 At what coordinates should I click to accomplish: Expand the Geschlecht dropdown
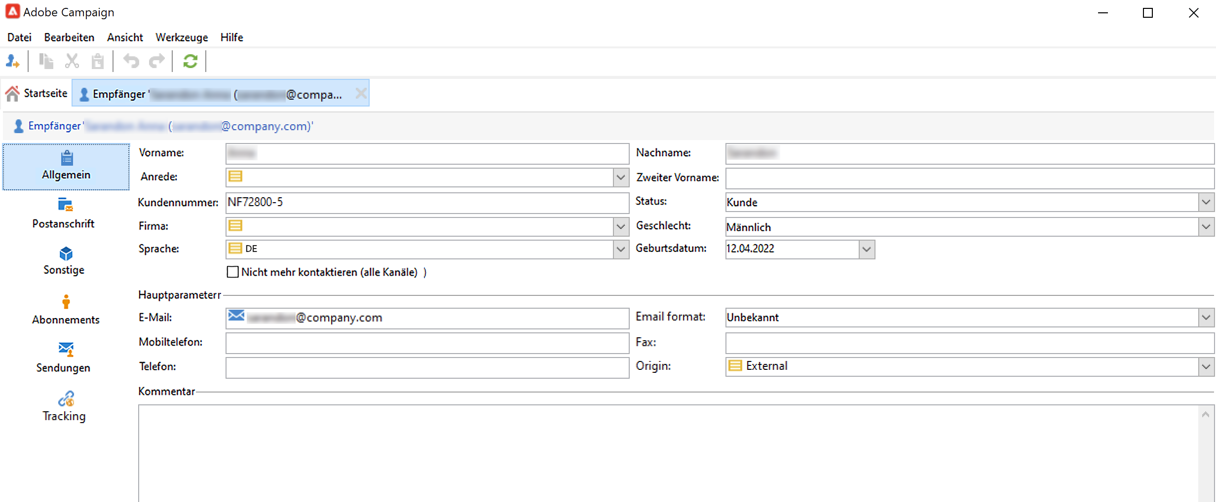[1206, 227]
